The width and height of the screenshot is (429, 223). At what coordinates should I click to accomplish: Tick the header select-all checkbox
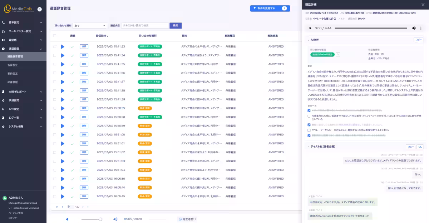(55, 36)
